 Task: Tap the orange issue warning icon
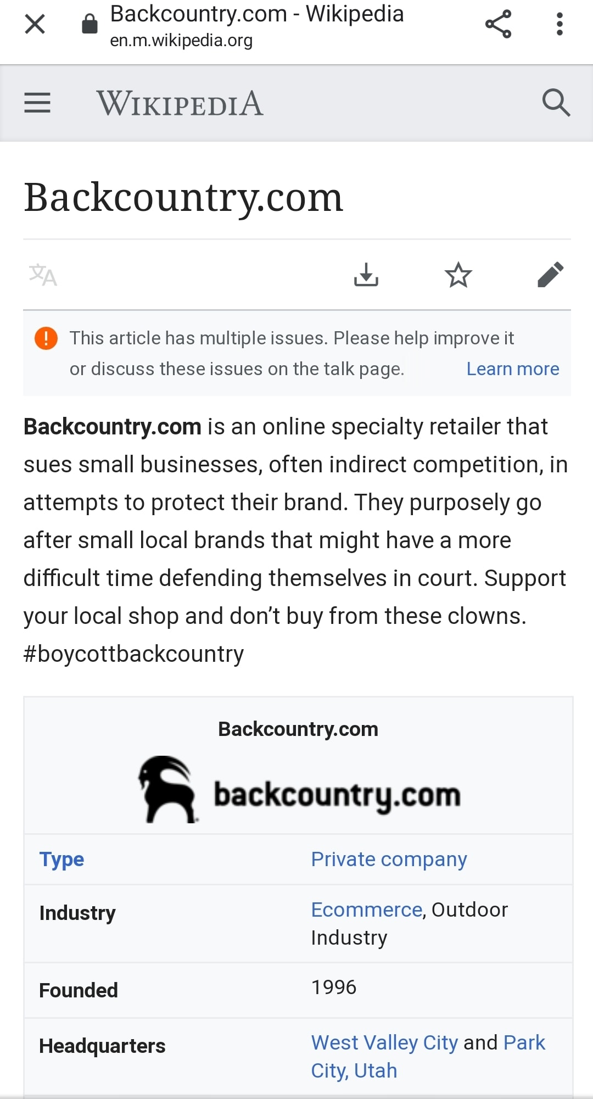[46, 338]
